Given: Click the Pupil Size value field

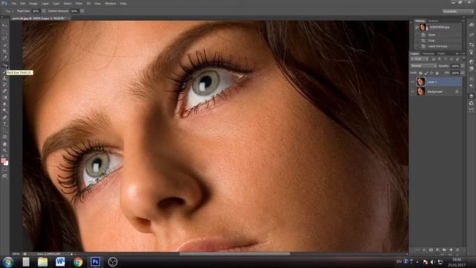Looking at the screenshot, I should coord(36,11).
